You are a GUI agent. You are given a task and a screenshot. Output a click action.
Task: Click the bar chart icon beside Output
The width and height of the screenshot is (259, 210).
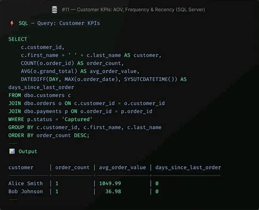12,151
